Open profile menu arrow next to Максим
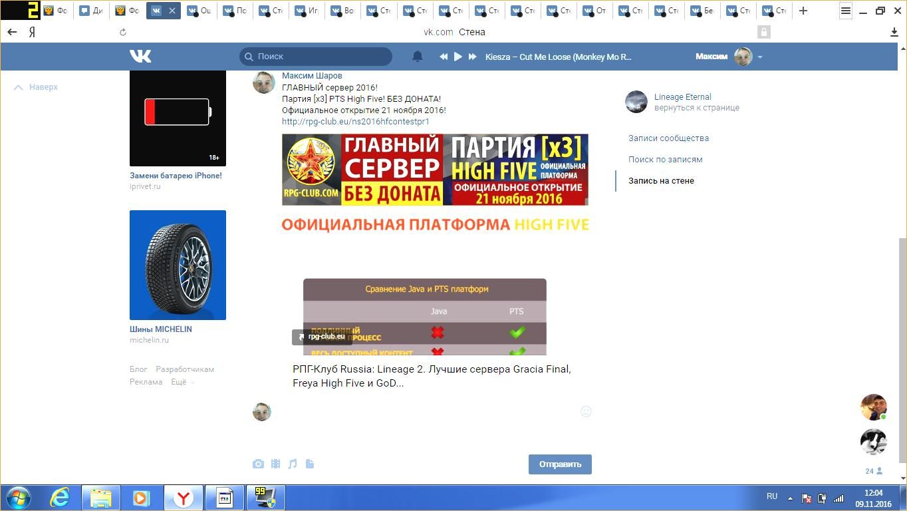Image resolution: width=907 pixels, height=511 pixels. pos(759,57)
